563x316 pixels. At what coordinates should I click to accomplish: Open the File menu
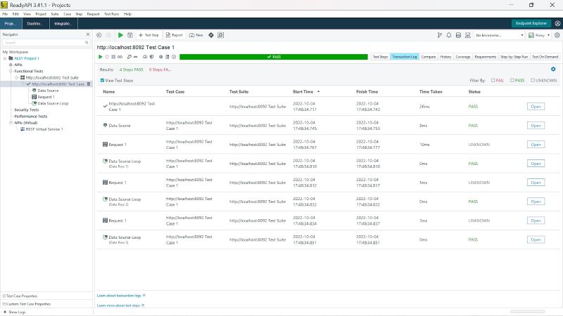pos(5,14)
